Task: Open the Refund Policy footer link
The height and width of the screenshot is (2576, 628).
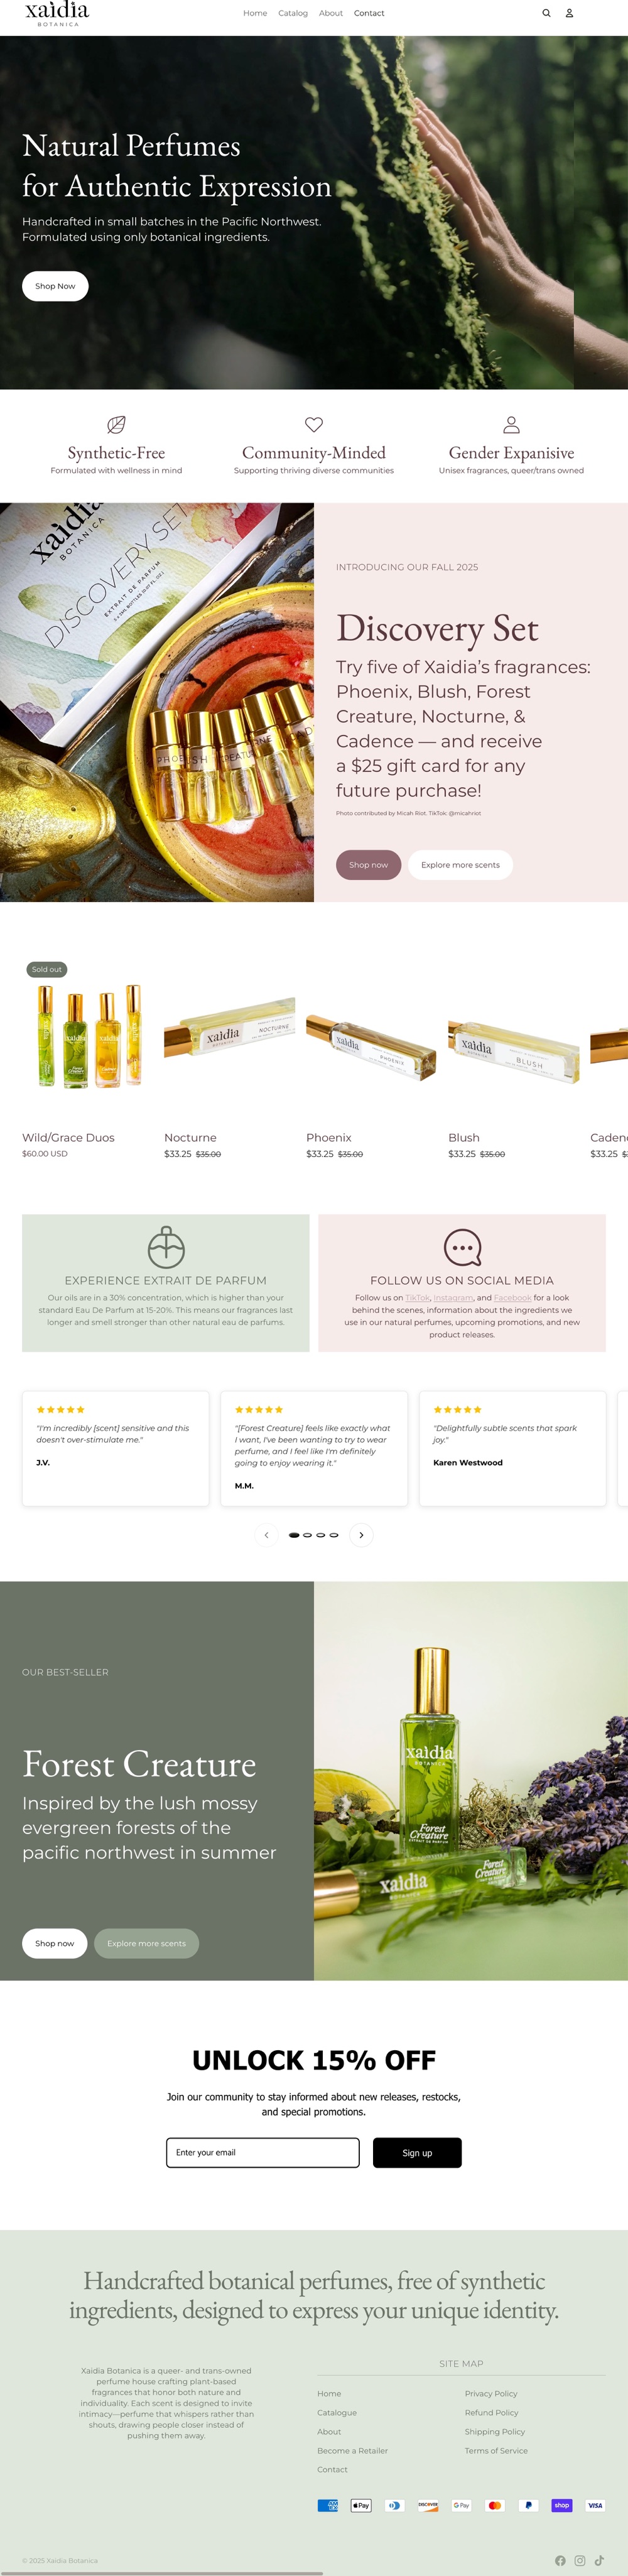Action: point(491,2412)
